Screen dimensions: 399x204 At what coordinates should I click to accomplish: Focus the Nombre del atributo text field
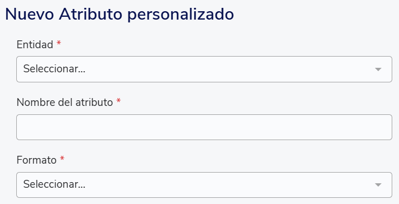204,127
